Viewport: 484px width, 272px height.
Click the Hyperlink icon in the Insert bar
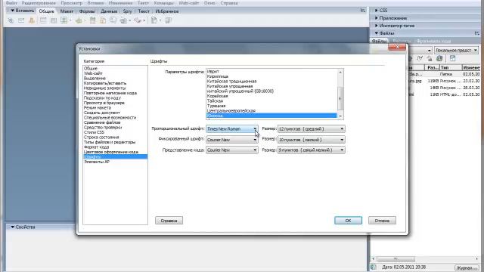coord(11,20)
